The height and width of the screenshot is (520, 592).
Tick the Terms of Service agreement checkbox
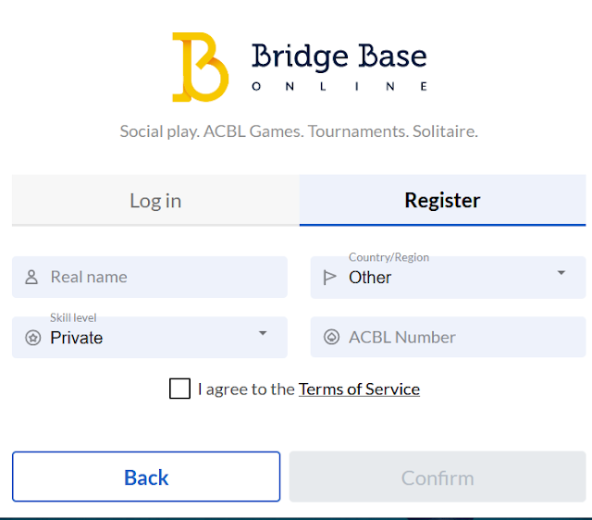pyautogui.click(x=179, y=389)
